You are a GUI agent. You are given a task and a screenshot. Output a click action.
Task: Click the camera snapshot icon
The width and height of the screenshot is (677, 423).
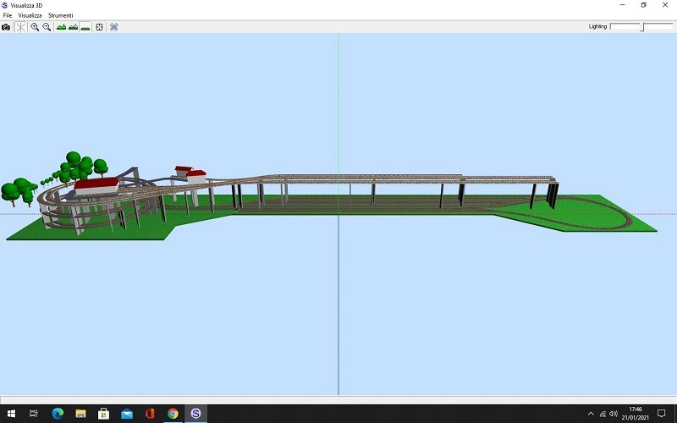[x=6, y=27]
